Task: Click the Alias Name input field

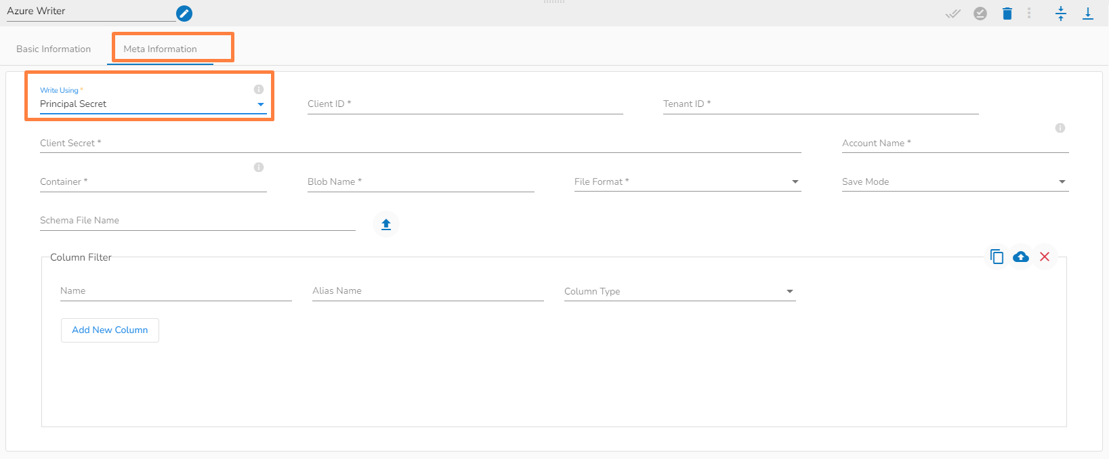Action: (x=428, y=291)
